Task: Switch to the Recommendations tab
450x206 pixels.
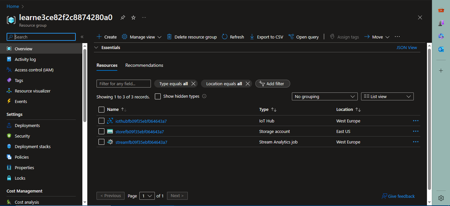Action: click(x=144, y=65)
